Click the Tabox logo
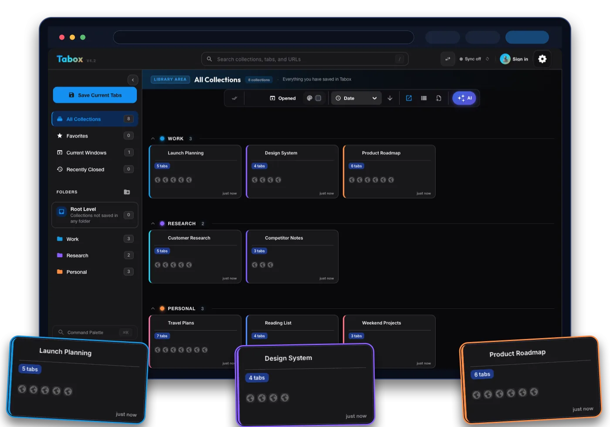The width and height of the screenshot is (610, 427). pos(70,59)
